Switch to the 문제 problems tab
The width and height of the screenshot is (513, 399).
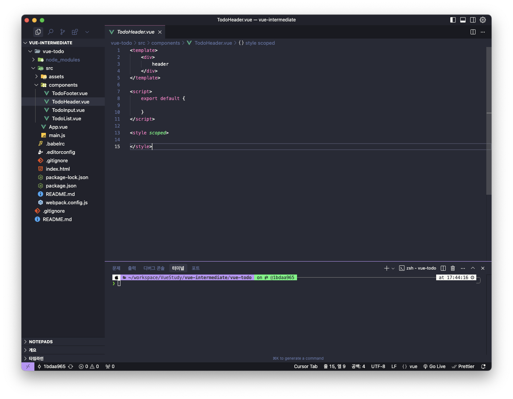(x=116, y=268)
